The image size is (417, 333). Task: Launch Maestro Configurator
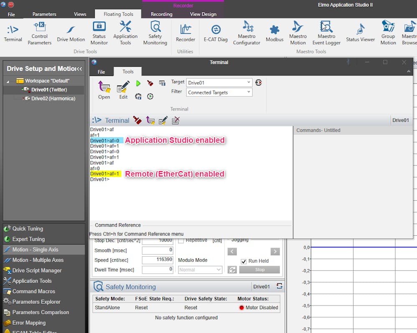(x=247, y=33)
